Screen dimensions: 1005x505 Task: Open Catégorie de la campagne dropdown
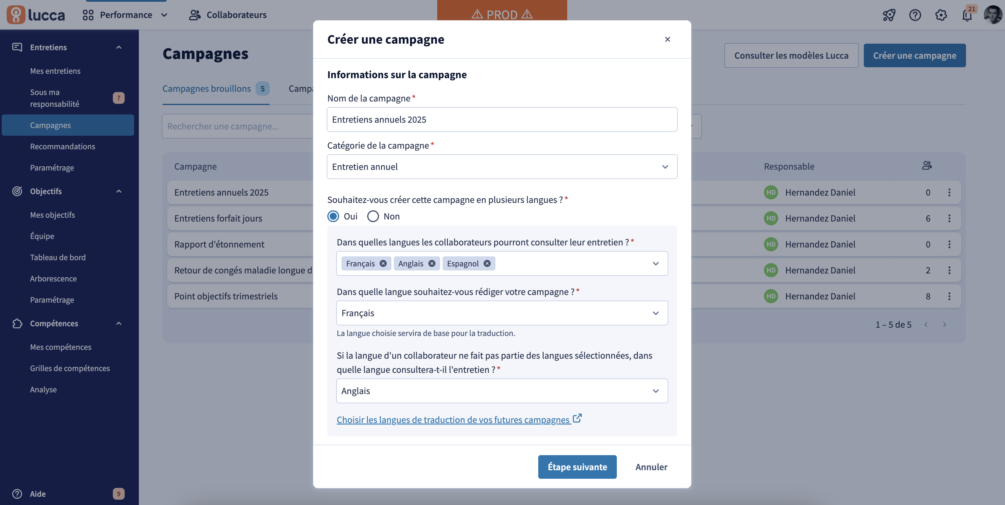click(x=502, y=167)
